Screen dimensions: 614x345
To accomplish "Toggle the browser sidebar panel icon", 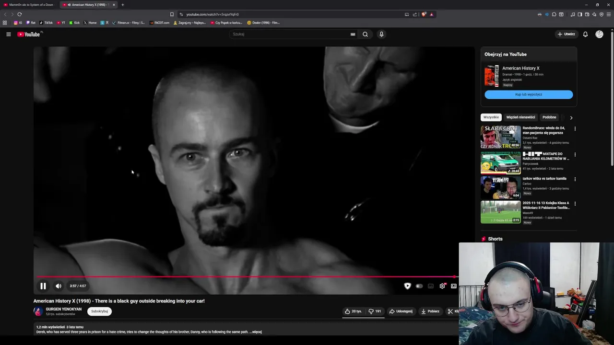I will pos(580,14).
